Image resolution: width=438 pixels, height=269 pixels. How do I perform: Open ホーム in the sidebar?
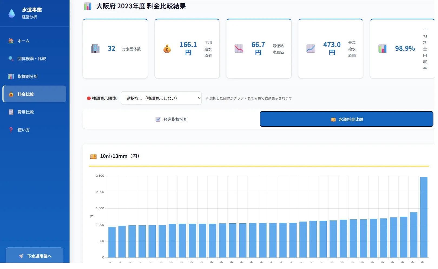pyautogui.click(x=34, y=41)
